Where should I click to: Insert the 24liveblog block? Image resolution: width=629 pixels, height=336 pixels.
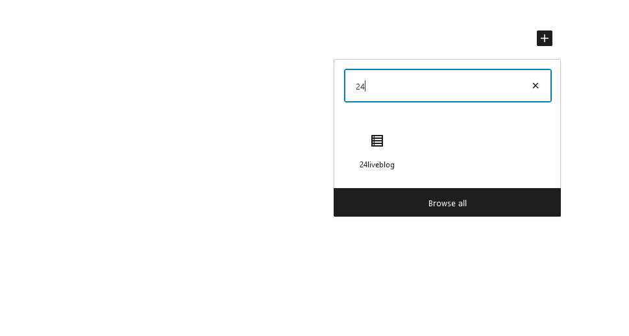(x=376, y=151)
